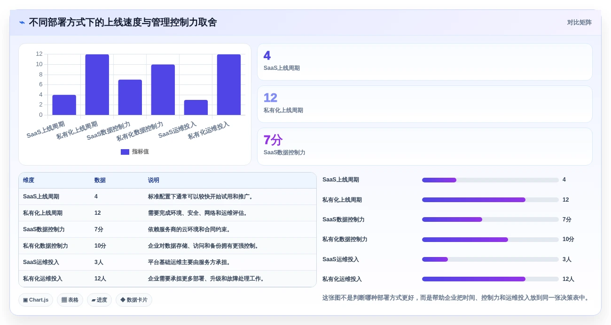This screenshot has height=325, width=611.
Task: Click the 私有化上线周期 bar in the chart
Action: (x=97, y=85)
